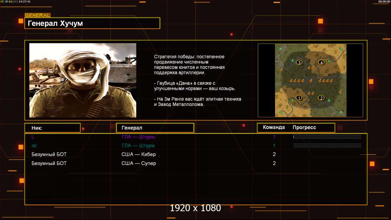391x220 pixels.
Task: Click the 'Прогресс' column header
Action: click(x=304, y=127)
